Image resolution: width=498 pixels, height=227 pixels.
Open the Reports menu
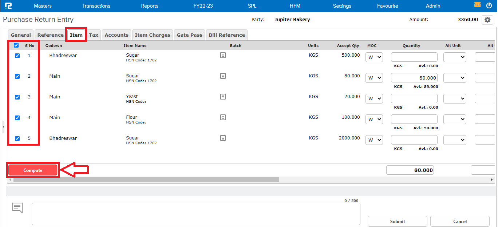click(x=150, y=6)
